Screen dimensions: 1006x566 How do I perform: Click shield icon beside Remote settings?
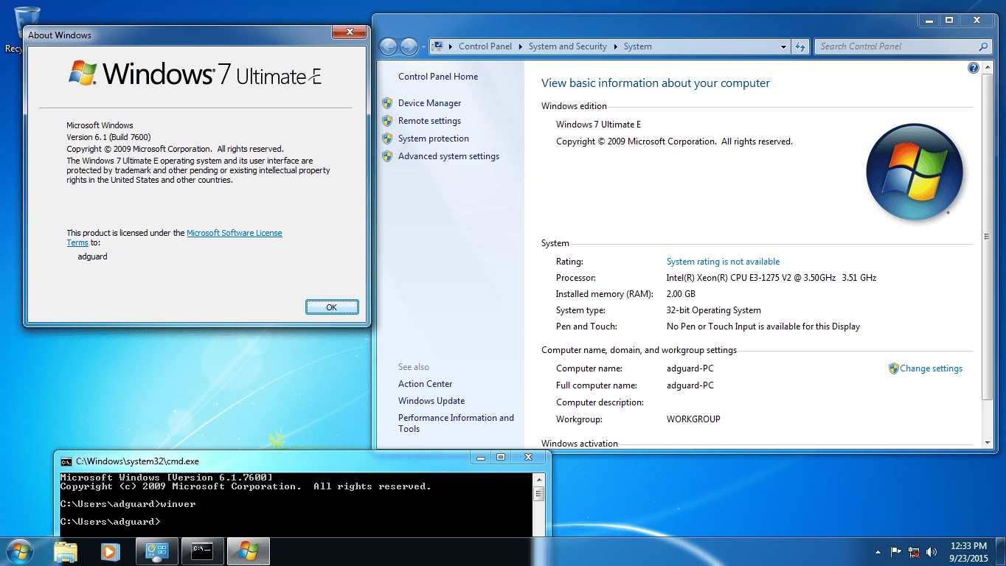pos(387,121)
